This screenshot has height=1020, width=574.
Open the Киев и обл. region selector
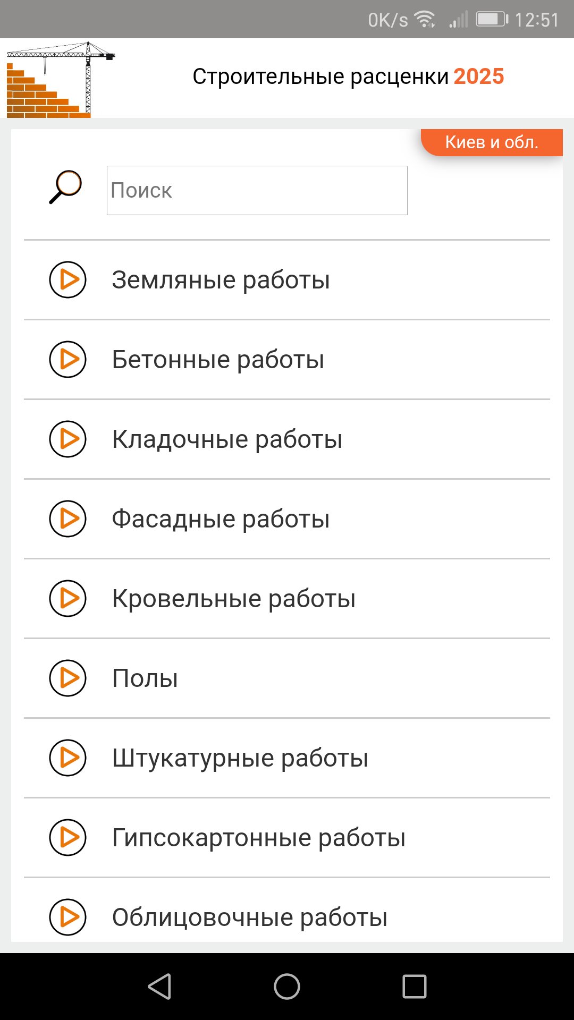[x=492, y=142]
